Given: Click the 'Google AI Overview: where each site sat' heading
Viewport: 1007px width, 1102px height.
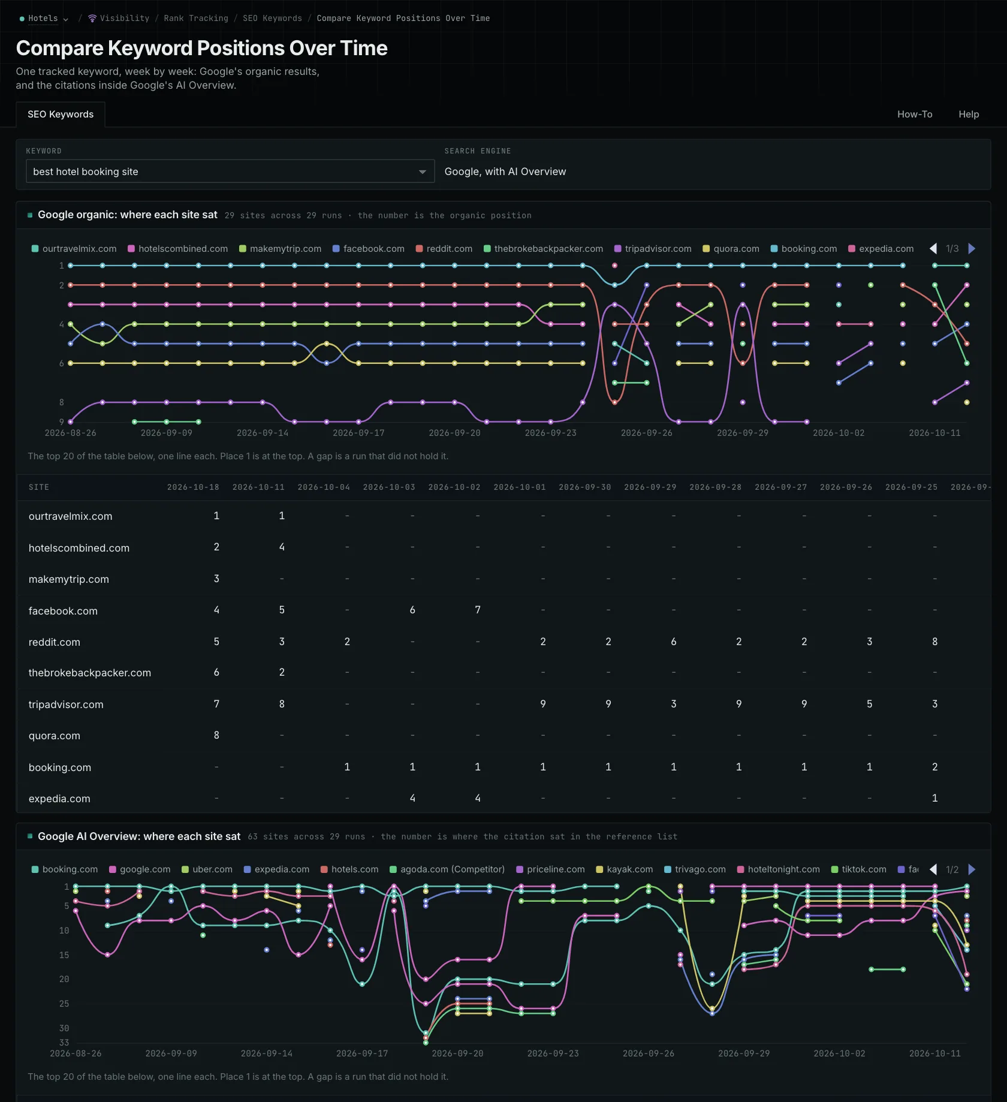Looking at the screenshot, I should click(139, 836).
